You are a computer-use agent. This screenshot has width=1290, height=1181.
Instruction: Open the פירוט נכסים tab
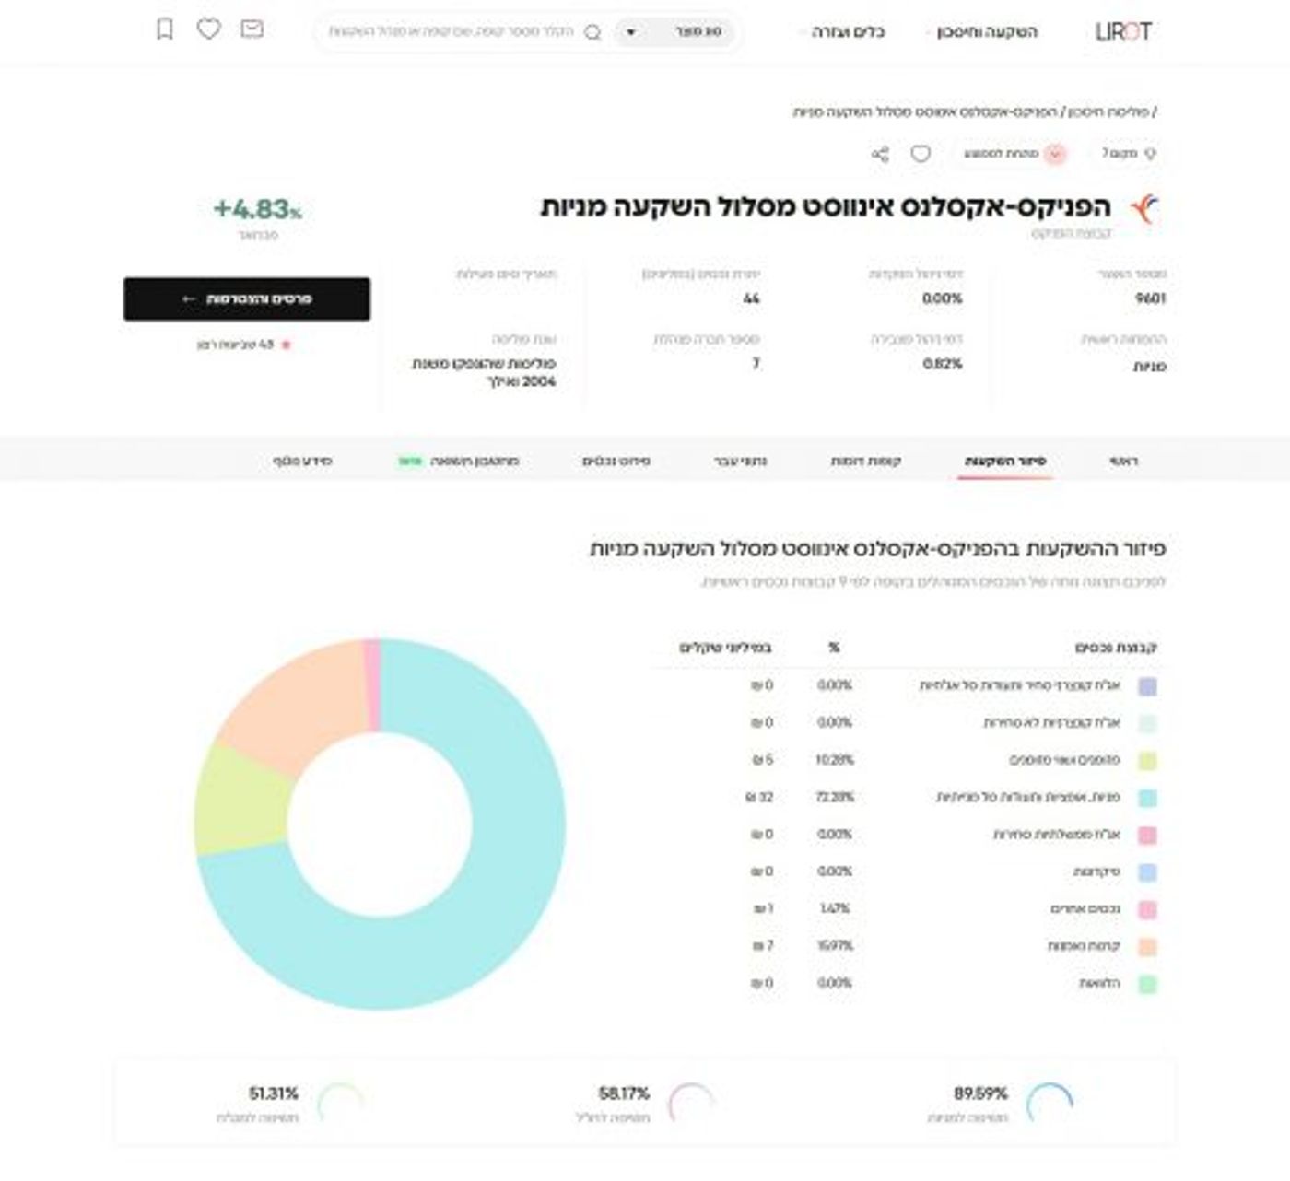tap(616, 461)
